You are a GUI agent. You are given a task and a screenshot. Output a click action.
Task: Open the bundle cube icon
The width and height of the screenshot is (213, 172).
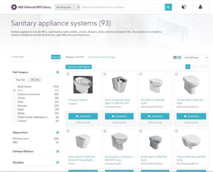tap(184, 7)
